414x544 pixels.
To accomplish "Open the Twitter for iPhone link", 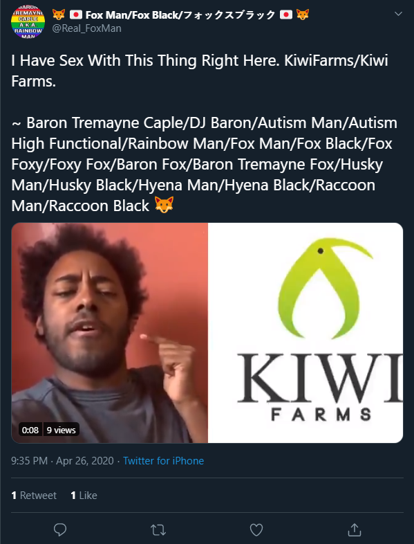I will (x=164, y=461).
